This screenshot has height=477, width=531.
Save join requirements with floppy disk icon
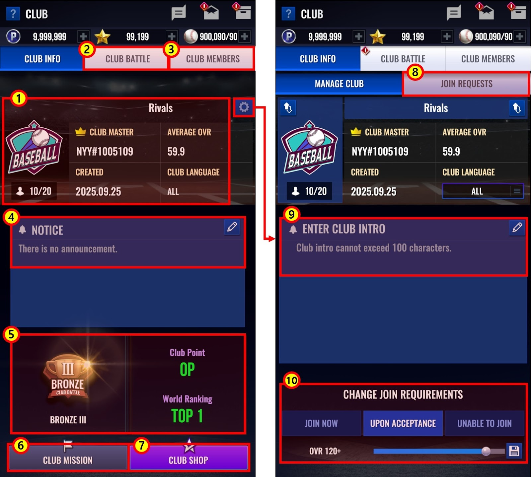(x=514, y=451)
